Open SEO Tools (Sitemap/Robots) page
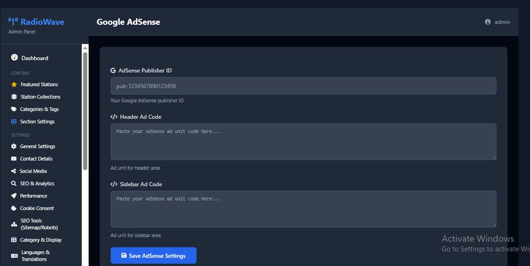The image size is (530, 266). pyautogui.click(x=39, y=224)
